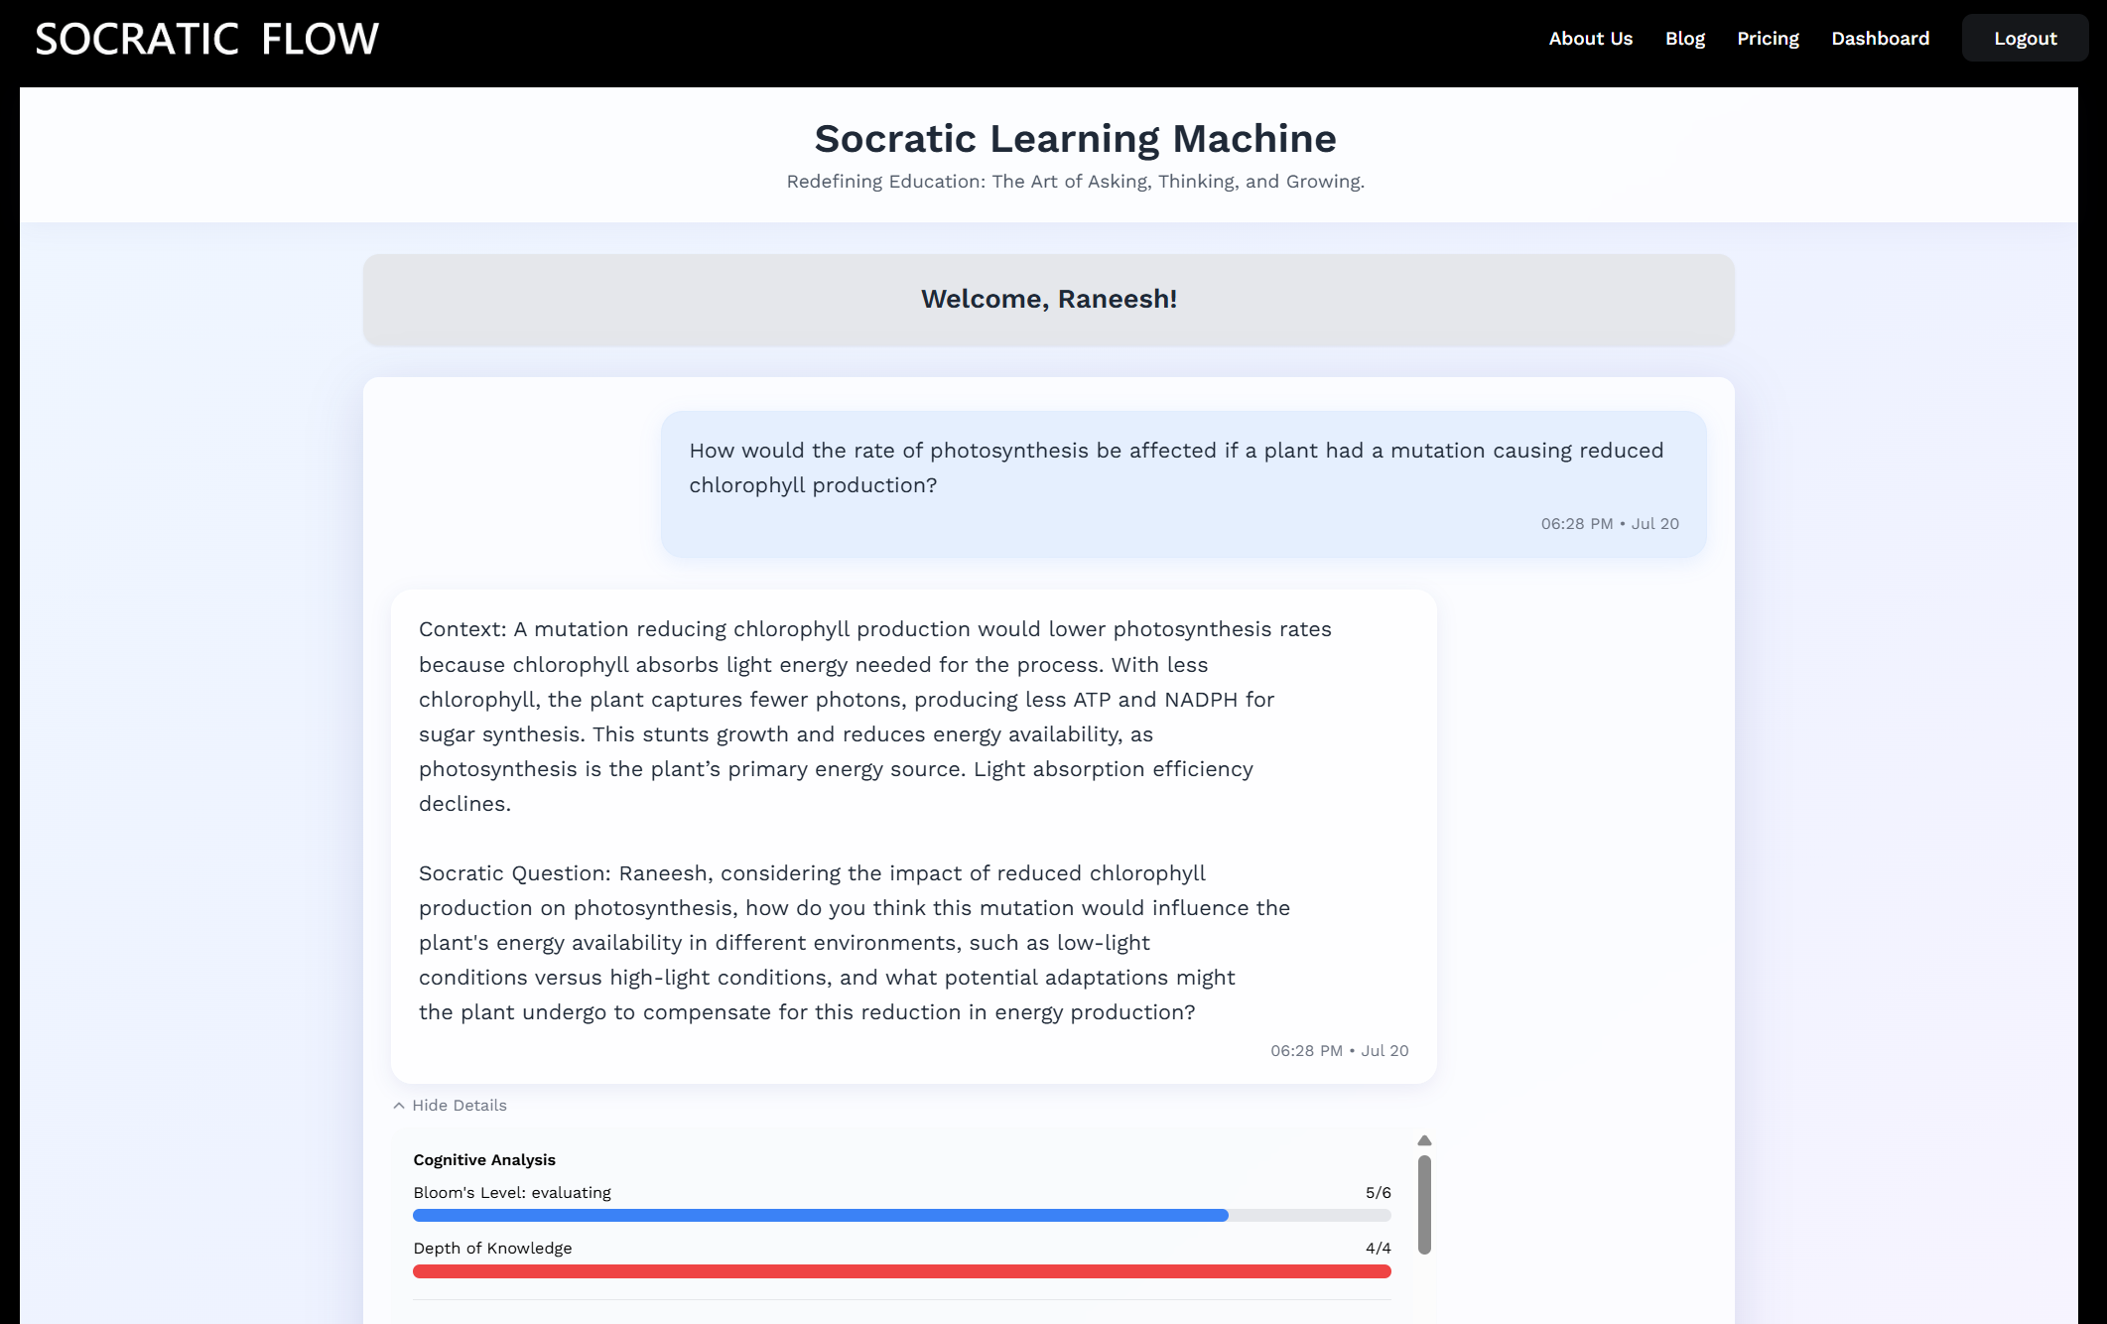This screenshot has height=1324, width=2107.
Task: Click the Socratic Learning Machine heading
Action: 1075,139
